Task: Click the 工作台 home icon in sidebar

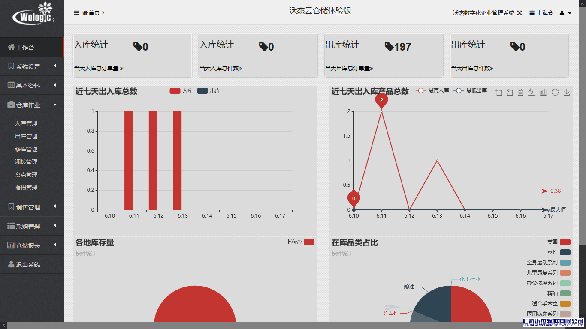Action: point(11,47)
